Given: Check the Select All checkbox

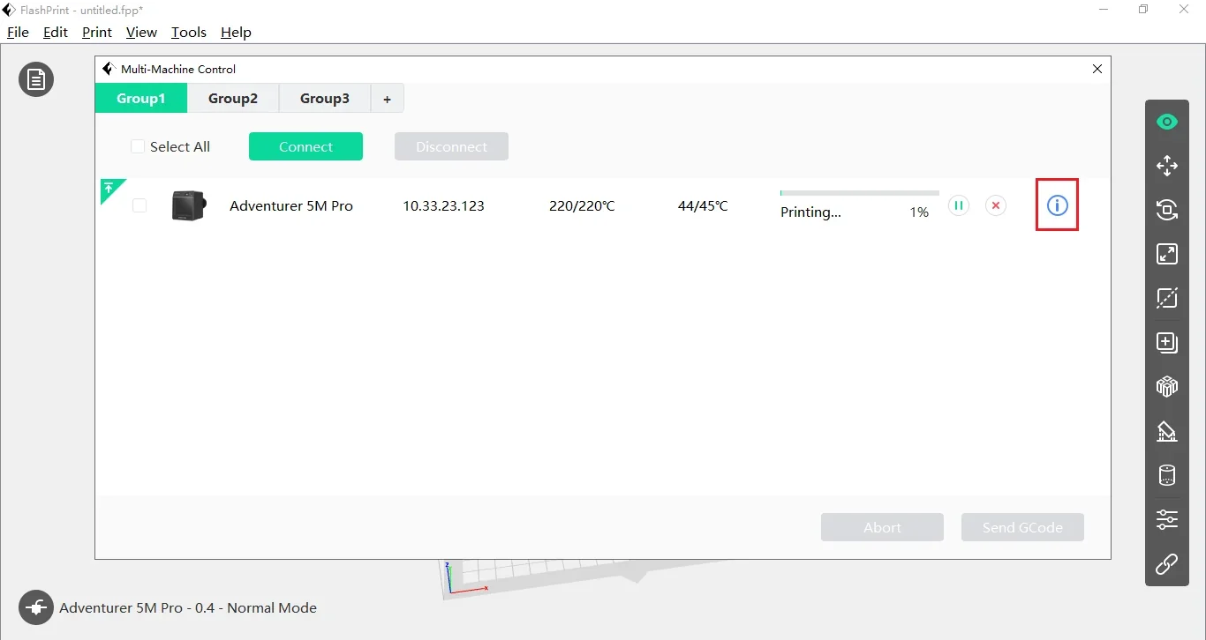Looking at the screenshot, I should point(138,147).
